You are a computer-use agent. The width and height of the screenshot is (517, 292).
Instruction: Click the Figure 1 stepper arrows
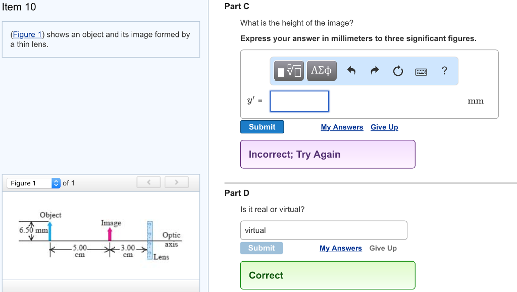pos(56,183)
